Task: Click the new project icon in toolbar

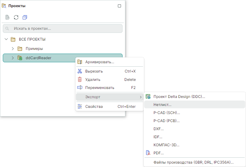Action: click(x=7, y=17)
